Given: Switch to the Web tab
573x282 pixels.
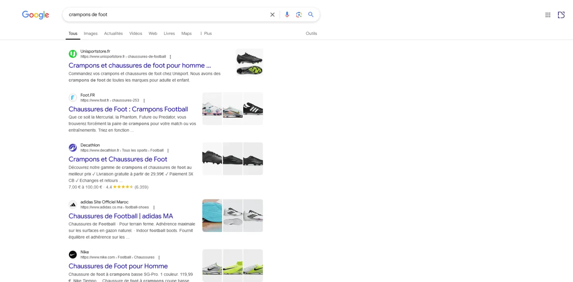Looking at the screenshot, I should pyautogui.click(x=153, y=33).
